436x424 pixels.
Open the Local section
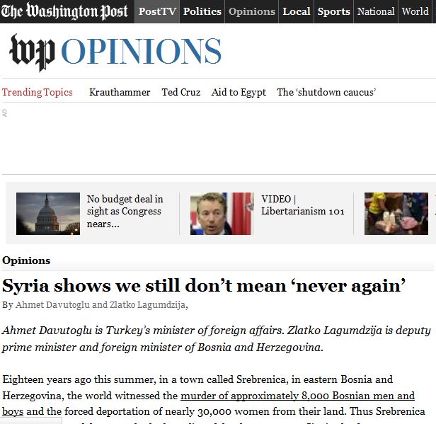[297, 11]
